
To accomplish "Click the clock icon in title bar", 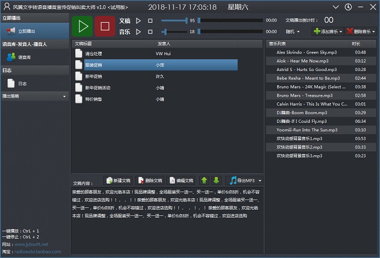I will point(348,7).
